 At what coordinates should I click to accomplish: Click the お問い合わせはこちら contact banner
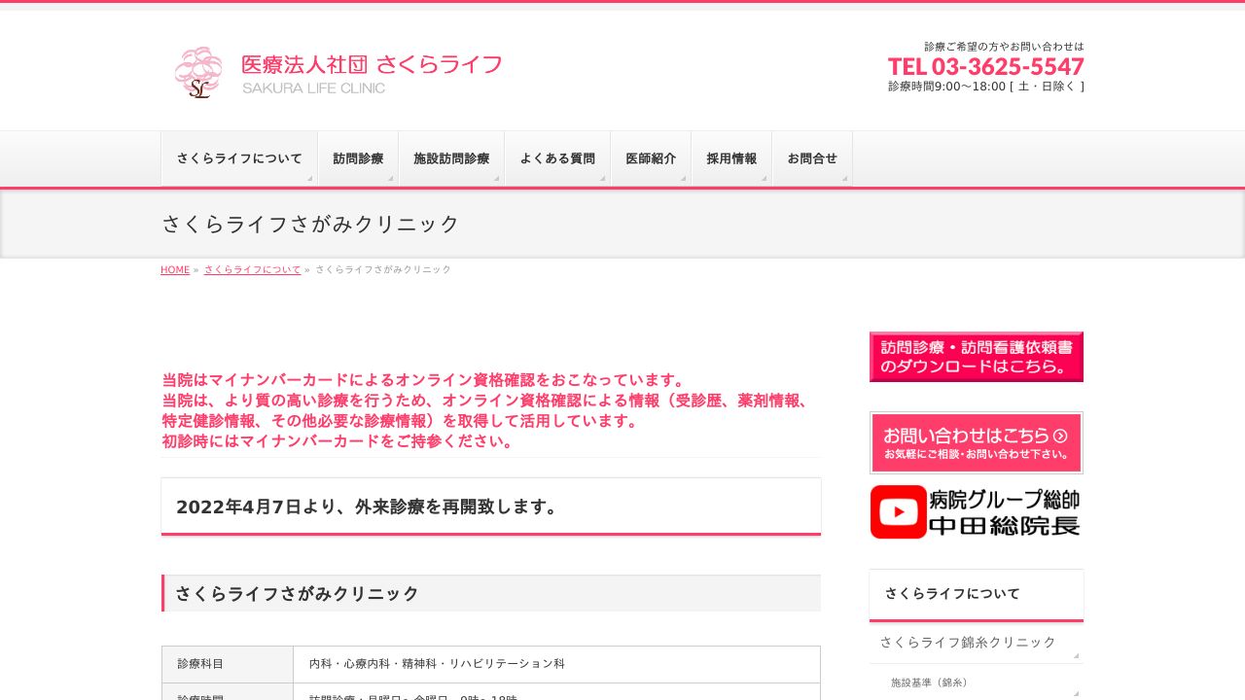click(976, 442)
